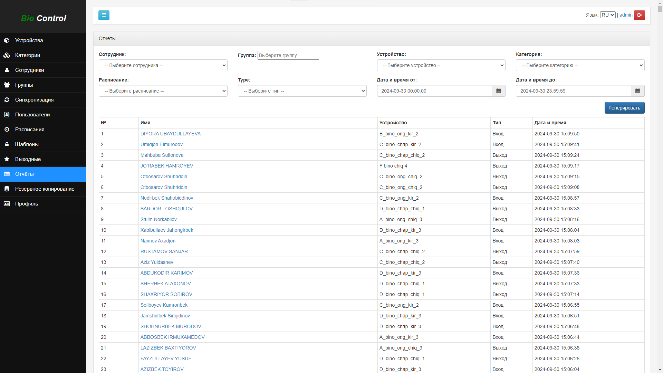Open employee SARDOR TOSHQULOV link
The width and height of the screenshot is (663, 373).
coord(166,209)
